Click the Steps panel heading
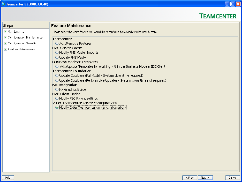242x182 pixels. (8, 25)
